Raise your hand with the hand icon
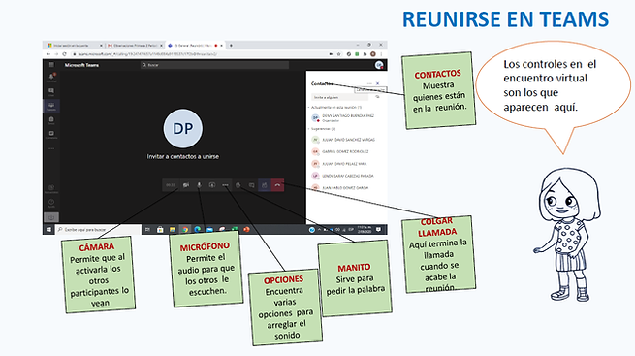635x356 pixels. [x=238, y=185]
